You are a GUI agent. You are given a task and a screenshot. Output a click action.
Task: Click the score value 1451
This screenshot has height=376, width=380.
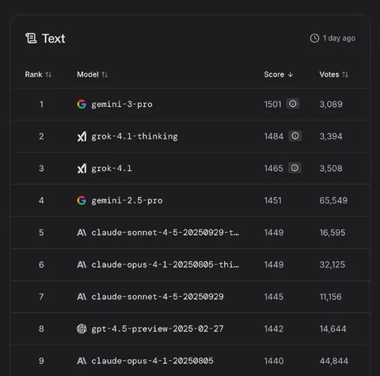click(273, 200)
